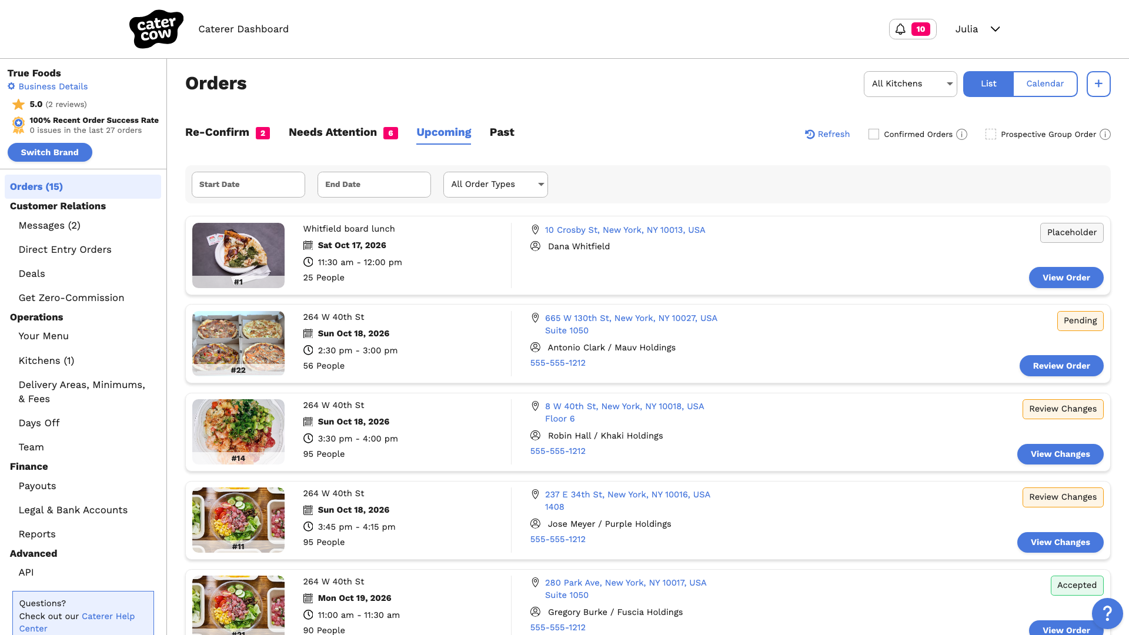Open order #1 pizza thumbnail
Image resolution: width=1129 pixels, height=635 pixels.
coord(238,255)
